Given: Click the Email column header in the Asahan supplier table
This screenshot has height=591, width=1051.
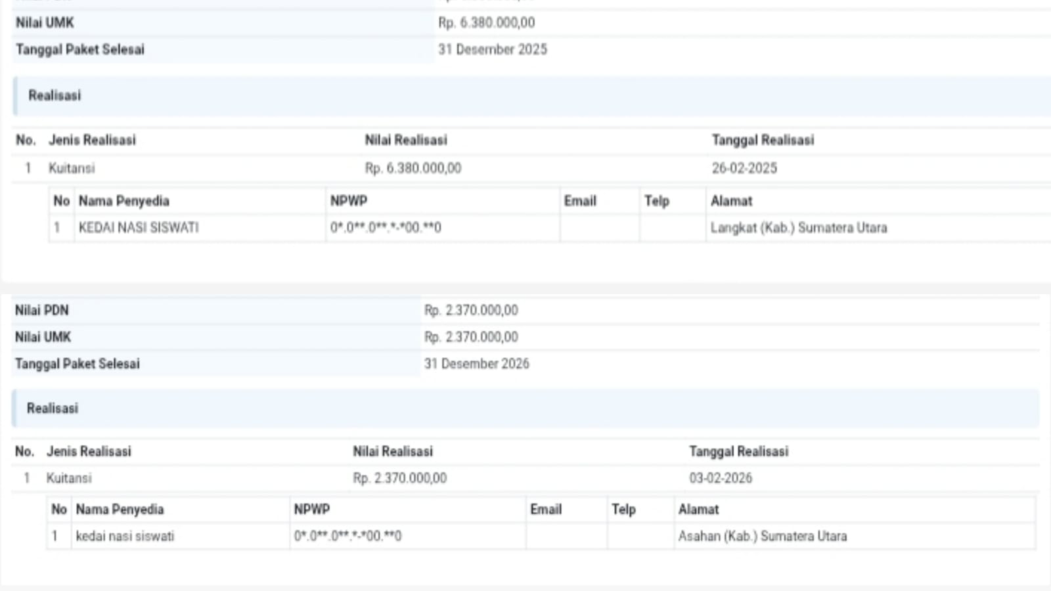Looking at the screenshot, I should (x=546, y=510).
